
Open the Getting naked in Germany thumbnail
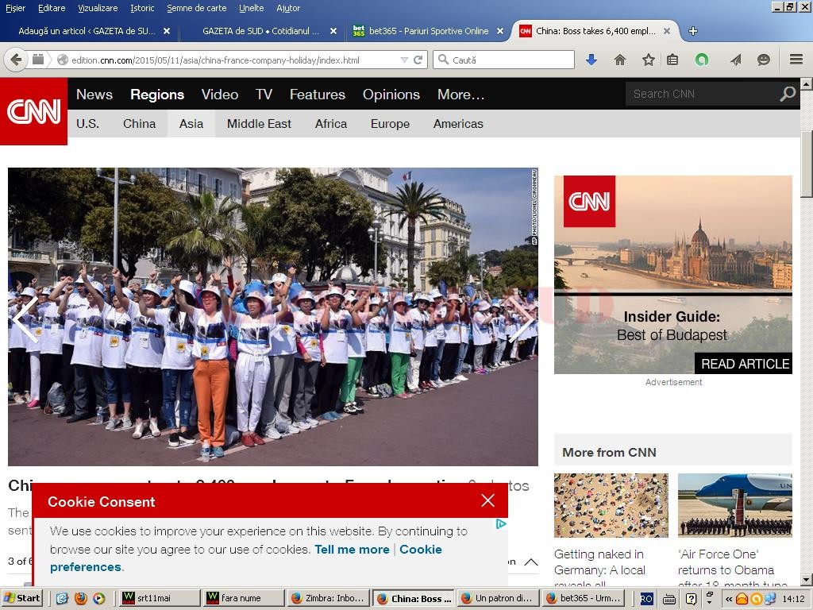tap(611, 505)
